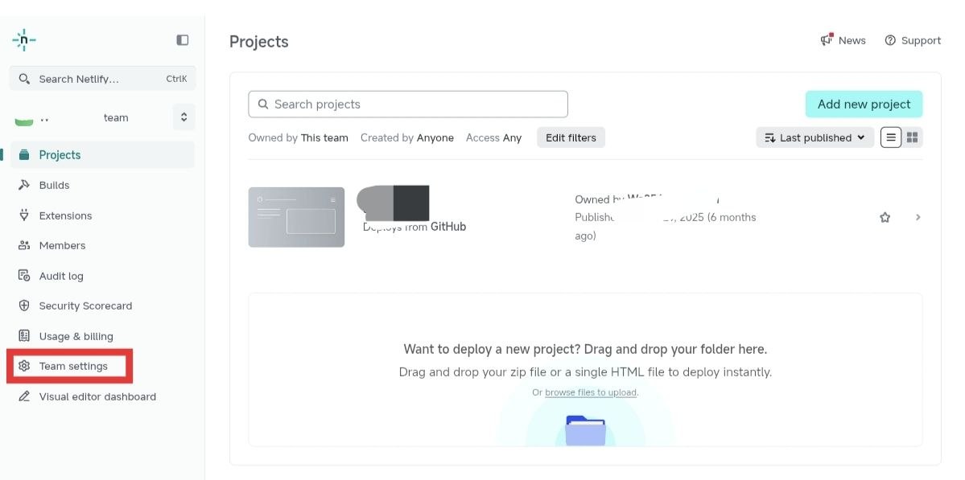Click the Usage & billing icon

coord(24,336)
